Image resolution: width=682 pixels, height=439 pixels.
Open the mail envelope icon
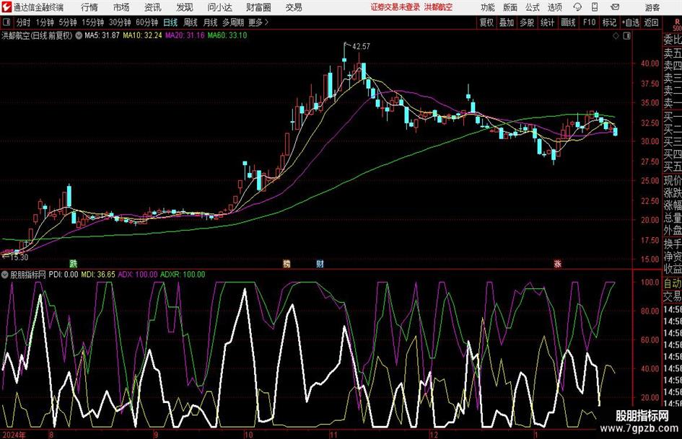tap(615, 7)
